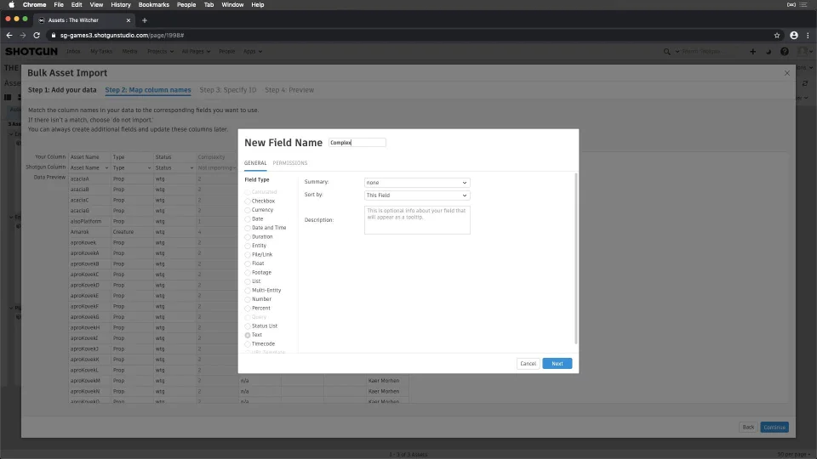Pick the Float field type
817x459 pixels.
click(248, 263)
